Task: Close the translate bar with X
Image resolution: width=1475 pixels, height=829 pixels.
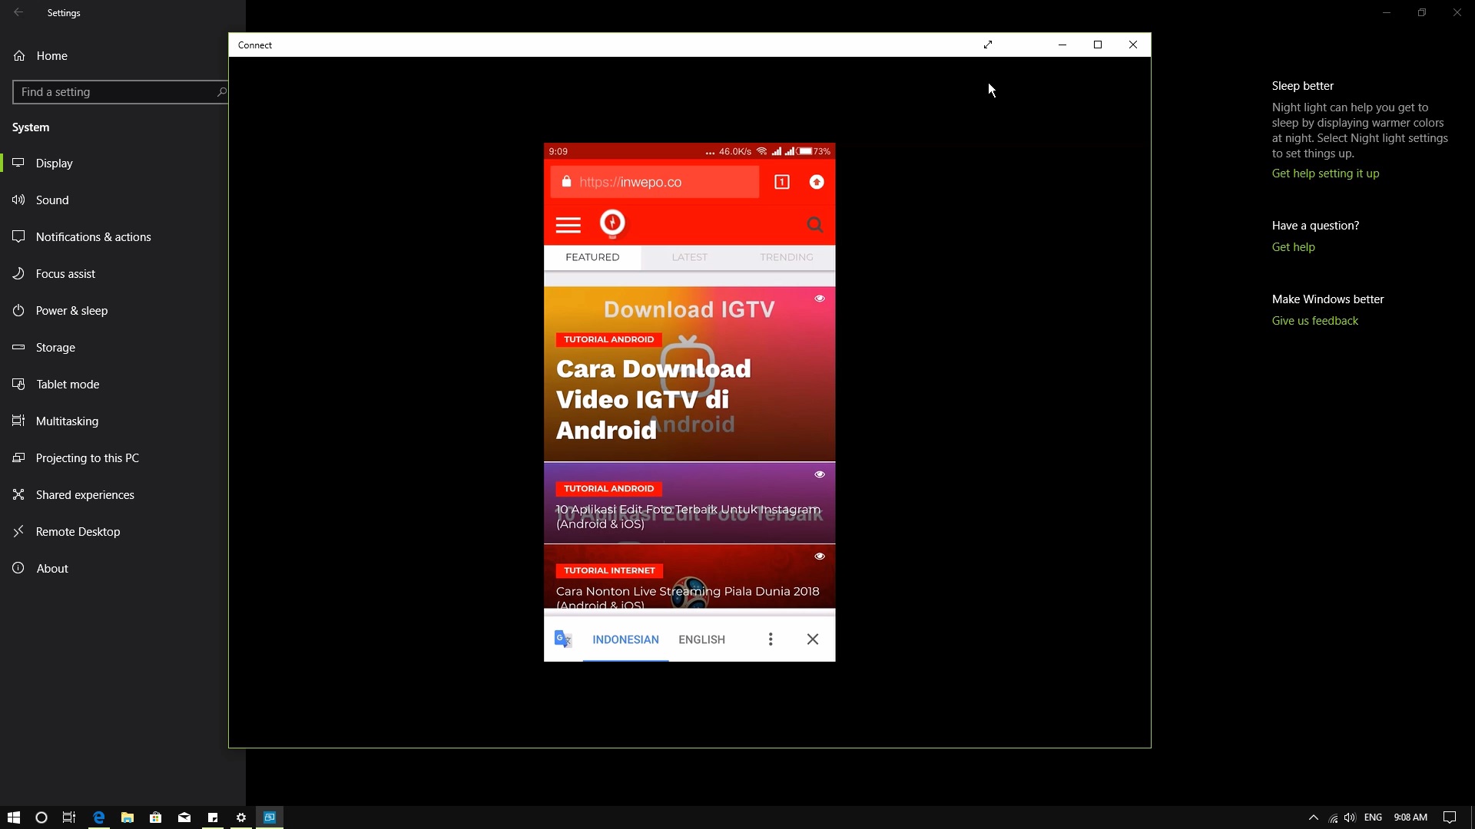Action: pyautogui.click(x=812, y=639)
